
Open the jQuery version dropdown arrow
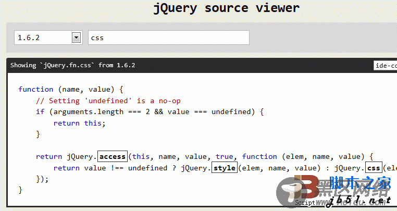(76, 38)
